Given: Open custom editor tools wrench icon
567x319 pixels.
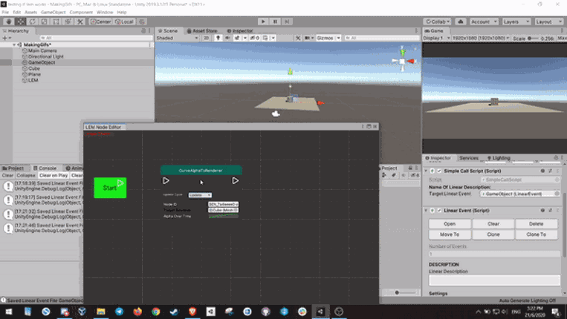Looking at the screenshot, I should (80, 22).
